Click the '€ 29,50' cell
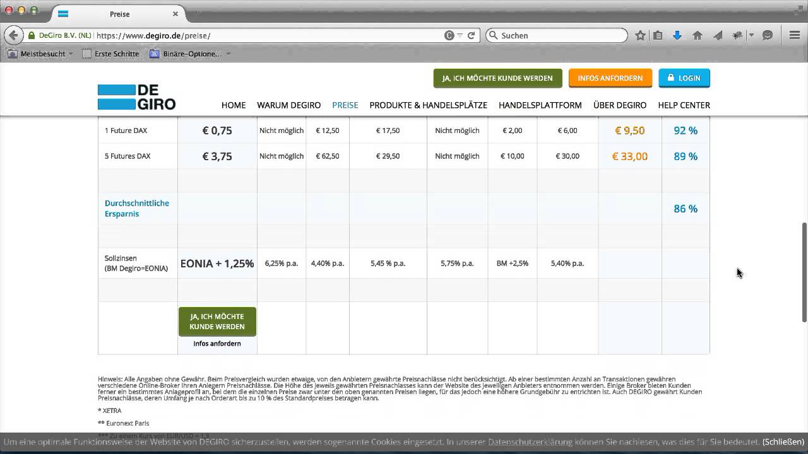The height and width of the screenshot is (454, 808). (x=388, y=156)
